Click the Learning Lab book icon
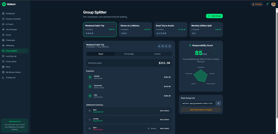 3,56
